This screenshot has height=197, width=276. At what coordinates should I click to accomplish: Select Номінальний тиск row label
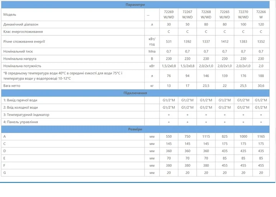18,51
